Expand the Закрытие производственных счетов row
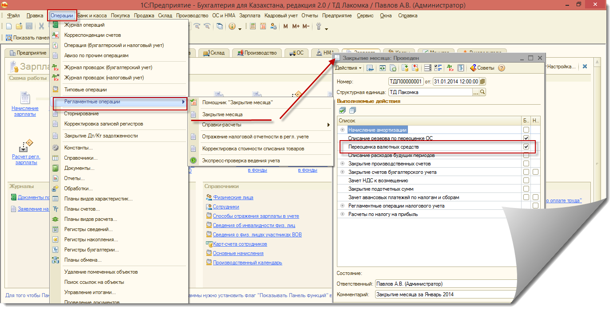This screenshot has width=613, height=310. coord(342,164)
